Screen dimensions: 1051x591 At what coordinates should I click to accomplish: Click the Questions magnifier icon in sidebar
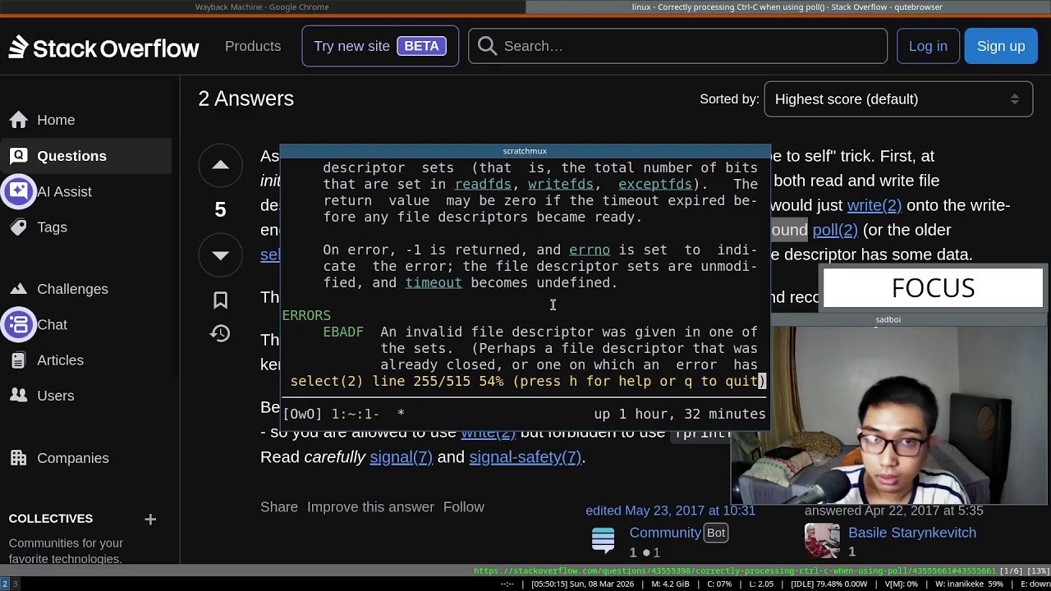(x=19, y=155)
